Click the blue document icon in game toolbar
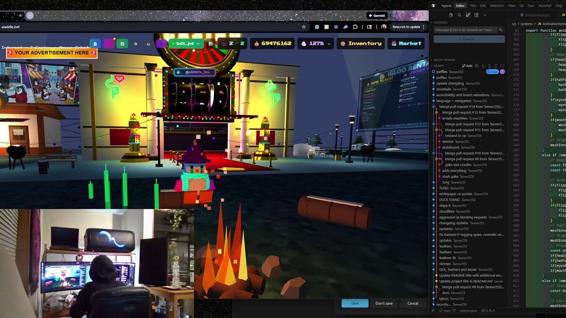 95,44
